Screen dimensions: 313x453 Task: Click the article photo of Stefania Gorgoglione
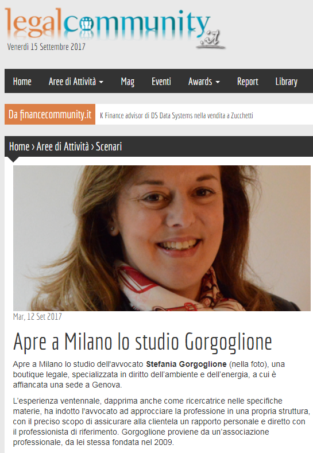tap(162, 238)
